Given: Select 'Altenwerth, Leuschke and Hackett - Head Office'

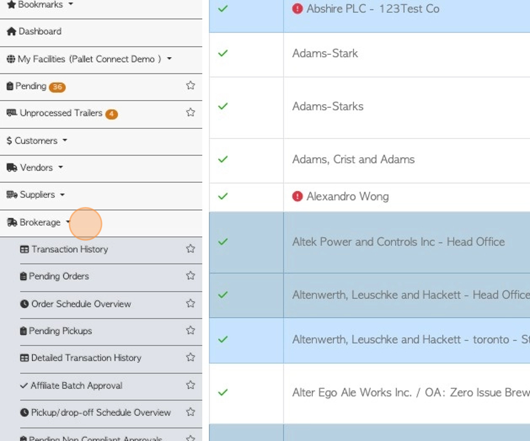Looking at the screenshot, I should click(411, 295).
